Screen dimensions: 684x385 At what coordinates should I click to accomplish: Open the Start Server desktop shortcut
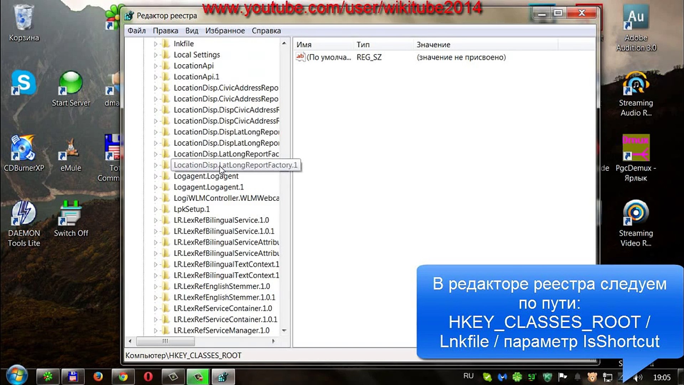click(x=71, y=89)
